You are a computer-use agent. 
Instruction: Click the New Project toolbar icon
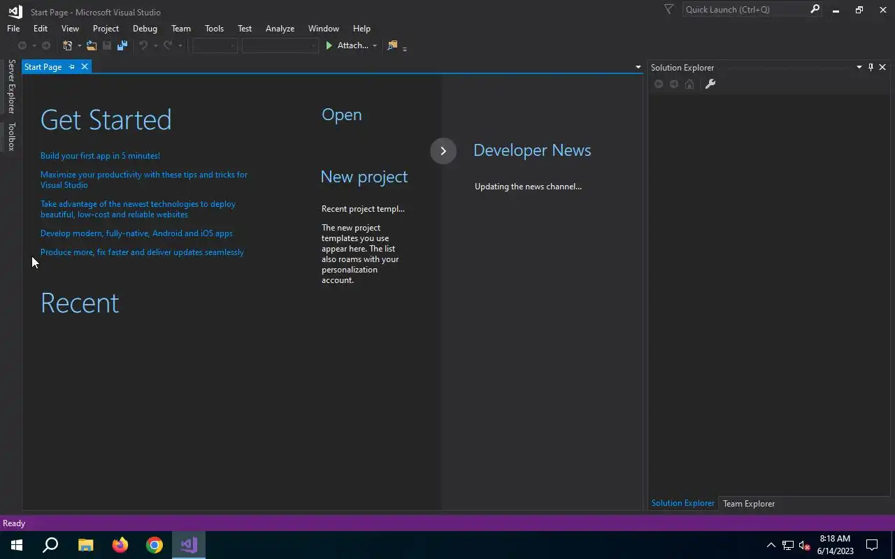click(68, 45)
